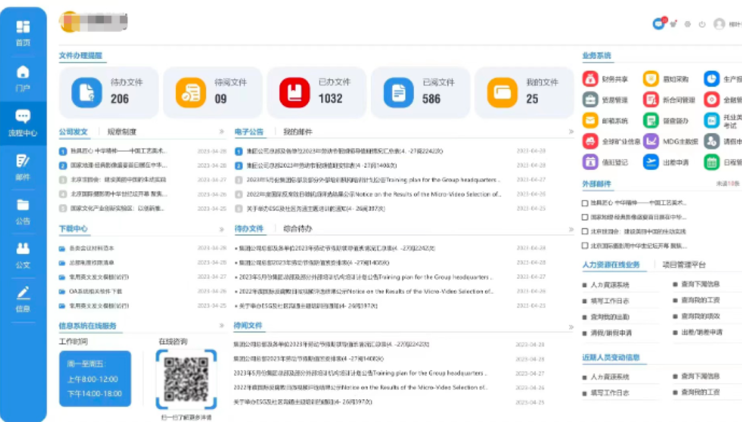The image size is (742, 422).
Task: Go to 门户 via sidebar house icon
Action: pos(23,78)
